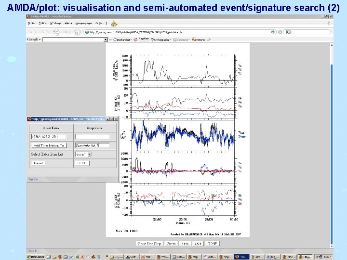Click the Démarrer start button
Screen dimensions: 347x260
coord(36,257)
